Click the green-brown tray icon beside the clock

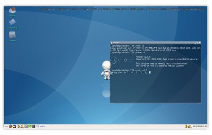[190, 127]
